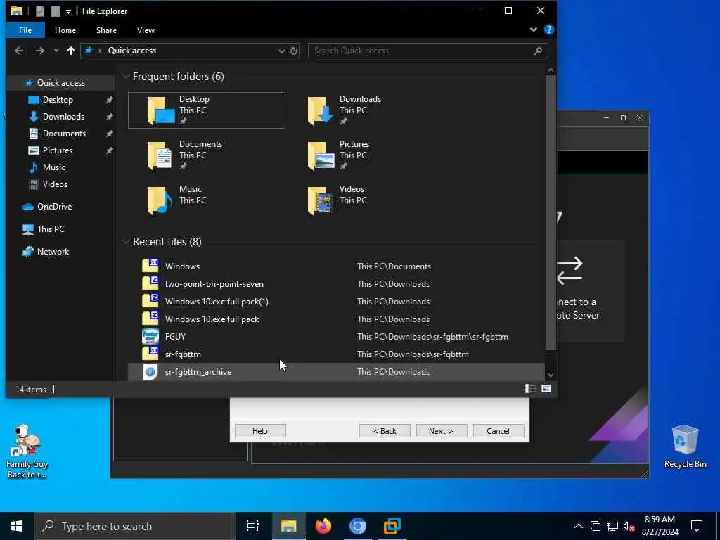Select Music in navigation pane
The width and height of the screenshot is (720, 540).
(x=53, y=167)
